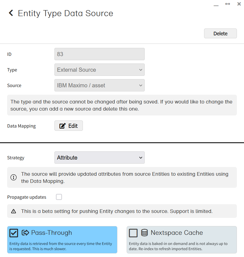The height and width of the screenshot is (257, 244).
Task: Click the minimize panel icon
Action: point(216,5)
